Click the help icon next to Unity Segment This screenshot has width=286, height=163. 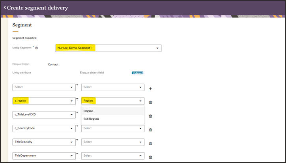[x=37, y=48]
